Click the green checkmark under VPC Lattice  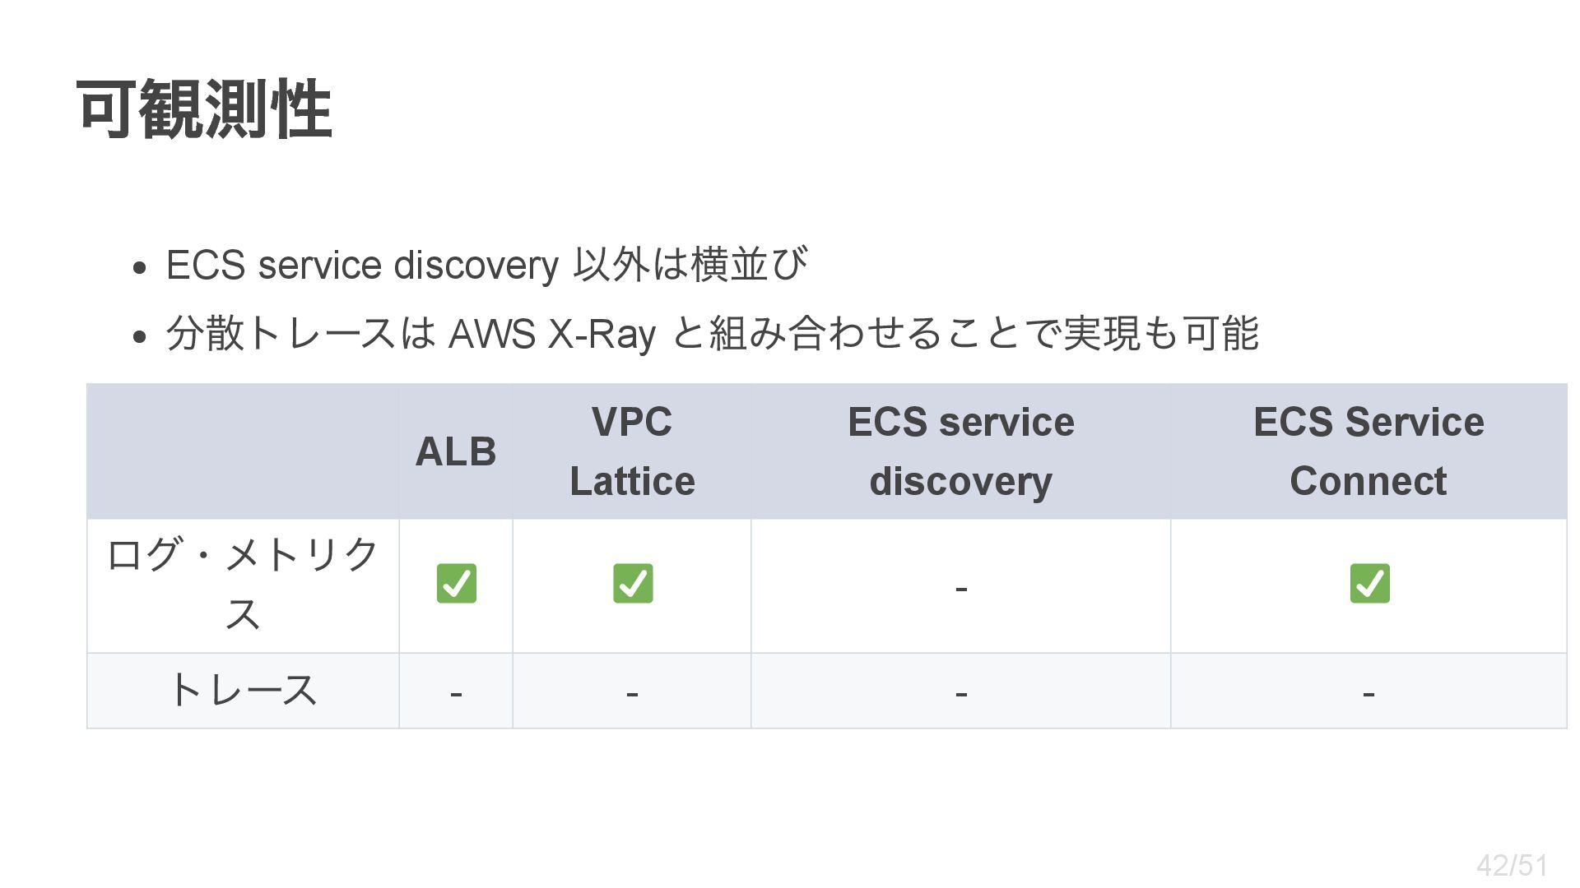click(x=633, y=584)
